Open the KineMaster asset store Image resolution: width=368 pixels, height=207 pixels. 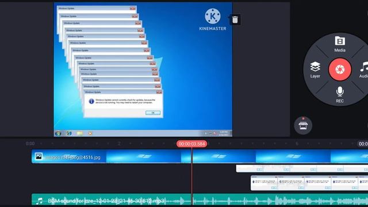(x=303, y=125)
